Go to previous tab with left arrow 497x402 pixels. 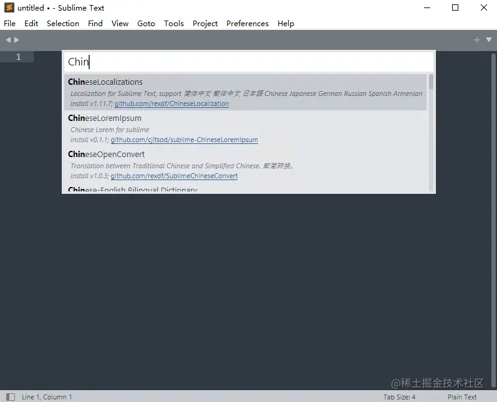(x=8, y=40)
